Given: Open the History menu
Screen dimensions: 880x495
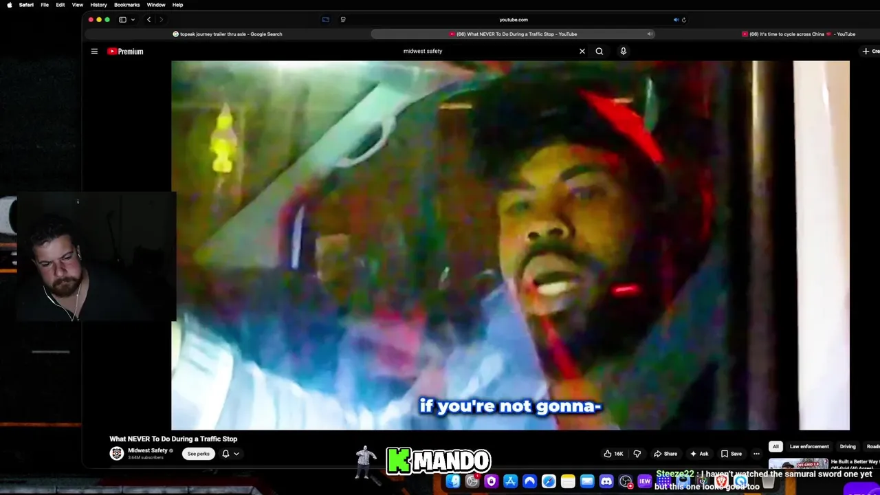Looking at the screenshot, I should click(98, 5).
